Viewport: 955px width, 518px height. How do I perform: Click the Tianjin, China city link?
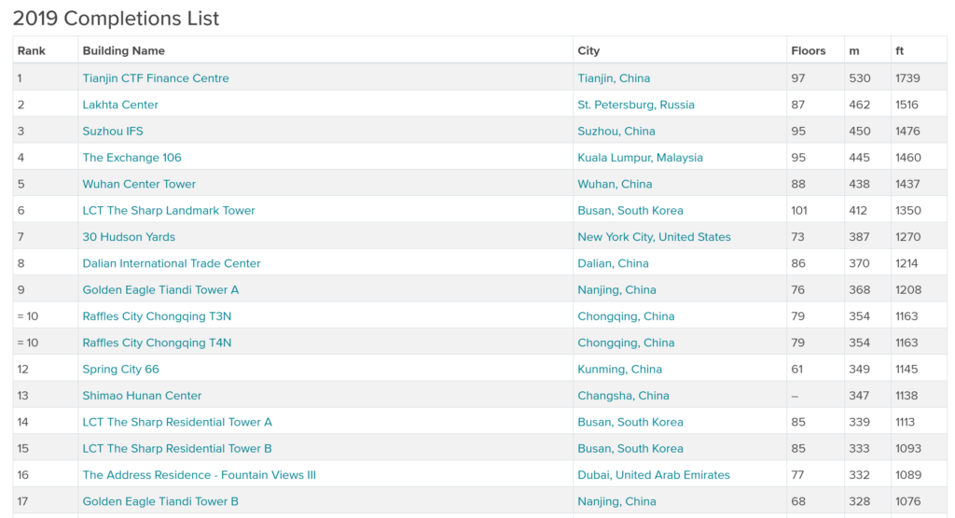[614, 78]
